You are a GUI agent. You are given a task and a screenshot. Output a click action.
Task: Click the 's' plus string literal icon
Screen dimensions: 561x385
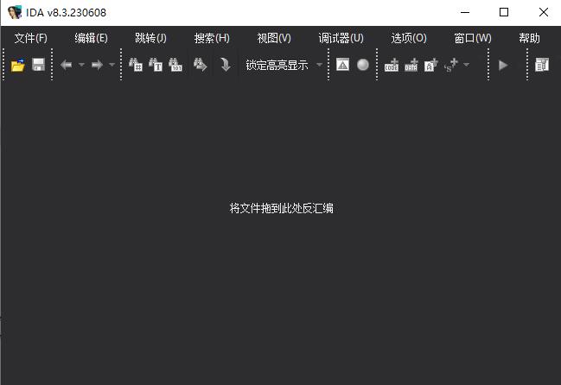[450, 65]
